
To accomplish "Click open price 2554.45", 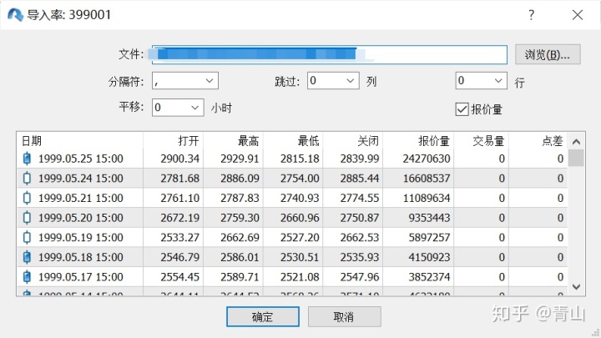I will 179,277.
